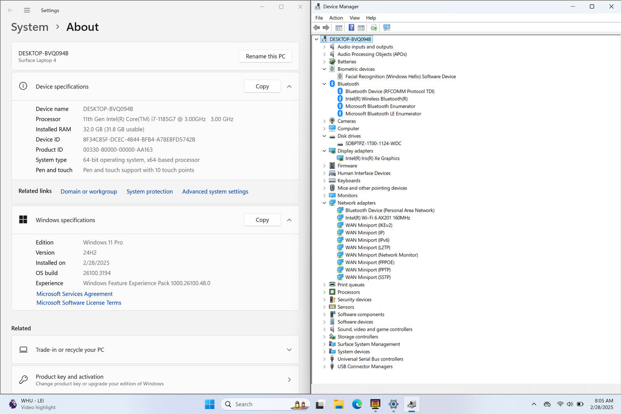This screenshot has width=621, height=414.
Task: Open Advanced system settings link
Action: (215, 191)
